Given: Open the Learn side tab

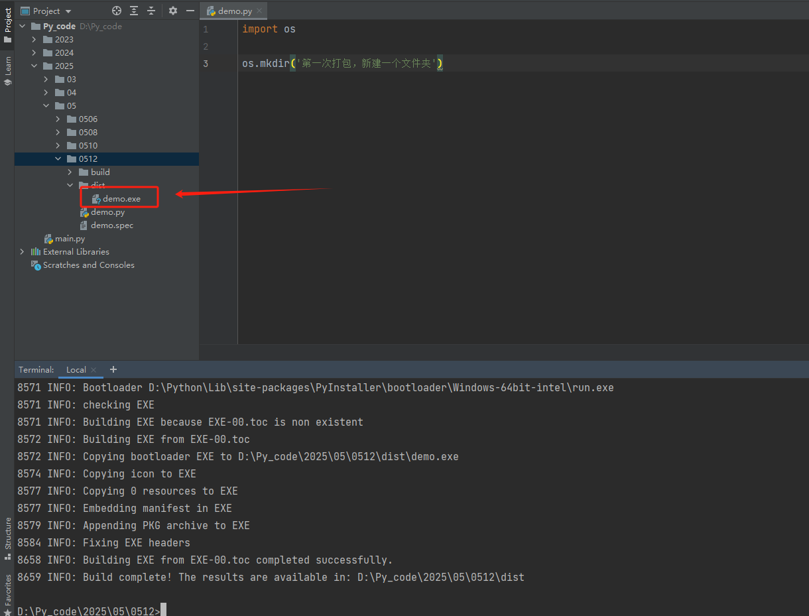Looking at the screenshot, I should click(7, 71).
